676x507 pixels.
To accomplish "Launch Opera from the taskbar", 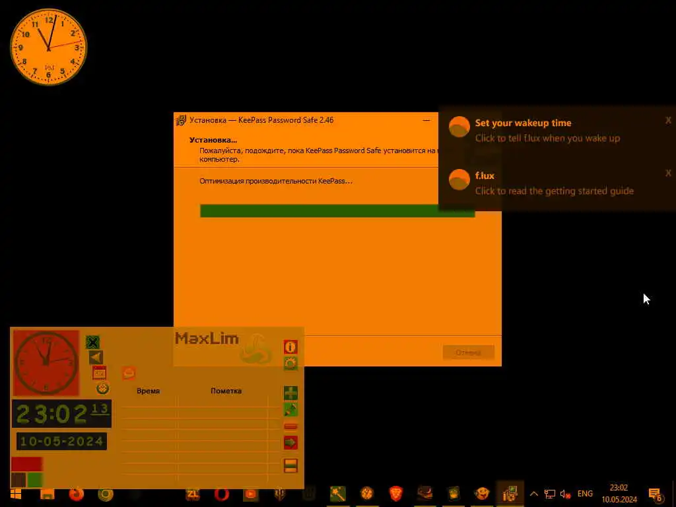I will point(222,494).
